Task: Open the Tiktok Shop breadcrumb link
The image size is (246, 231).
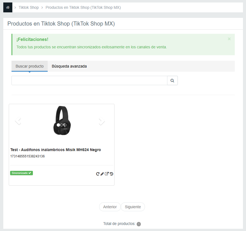Action: pos(28,7)
